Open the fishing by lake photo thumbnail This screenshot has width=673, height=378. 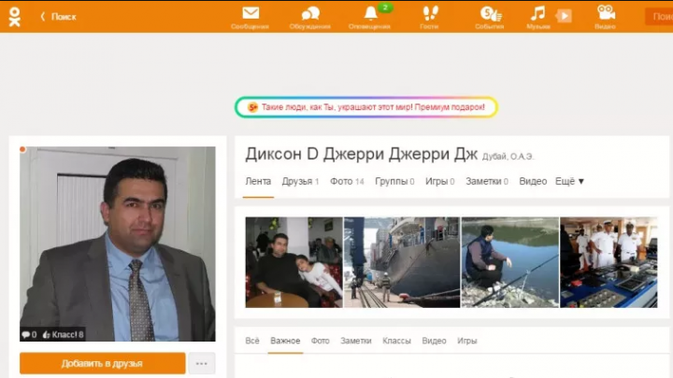510,262
